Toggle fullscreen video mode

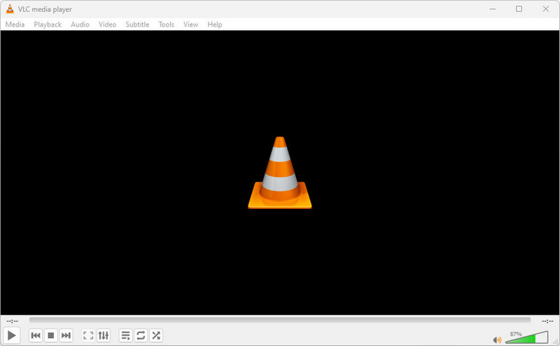[x=88, y=336]
